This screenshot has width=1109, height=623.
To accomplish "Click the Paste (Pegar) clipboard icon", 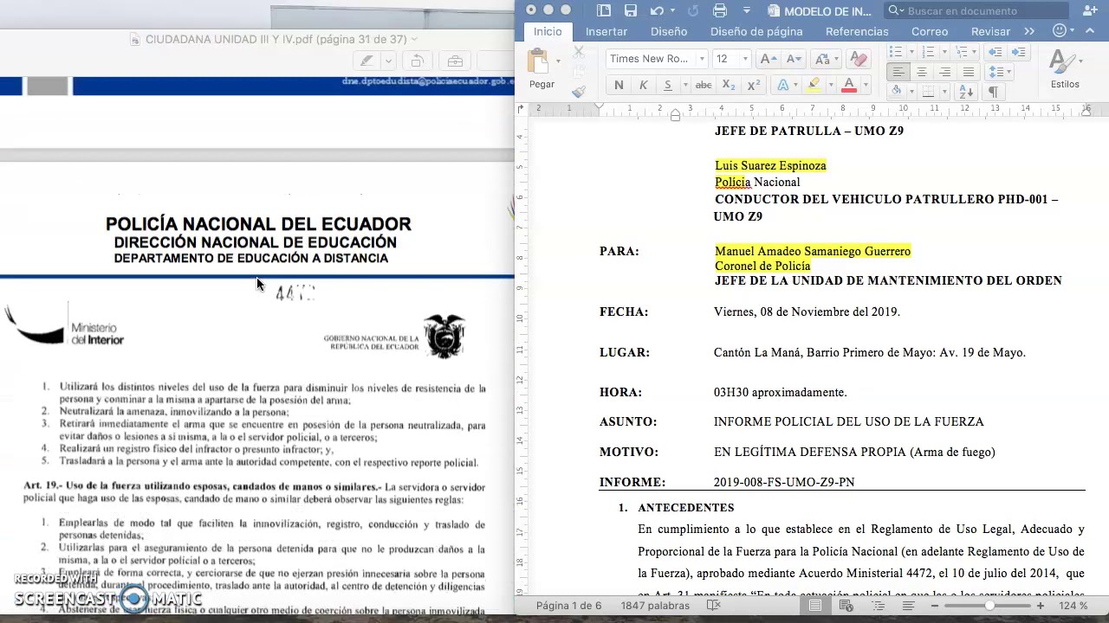I will click(538, 62).
